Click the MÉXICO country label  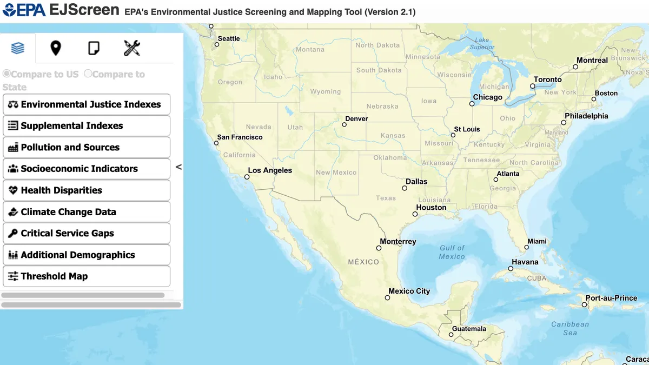tap(363, 262)
